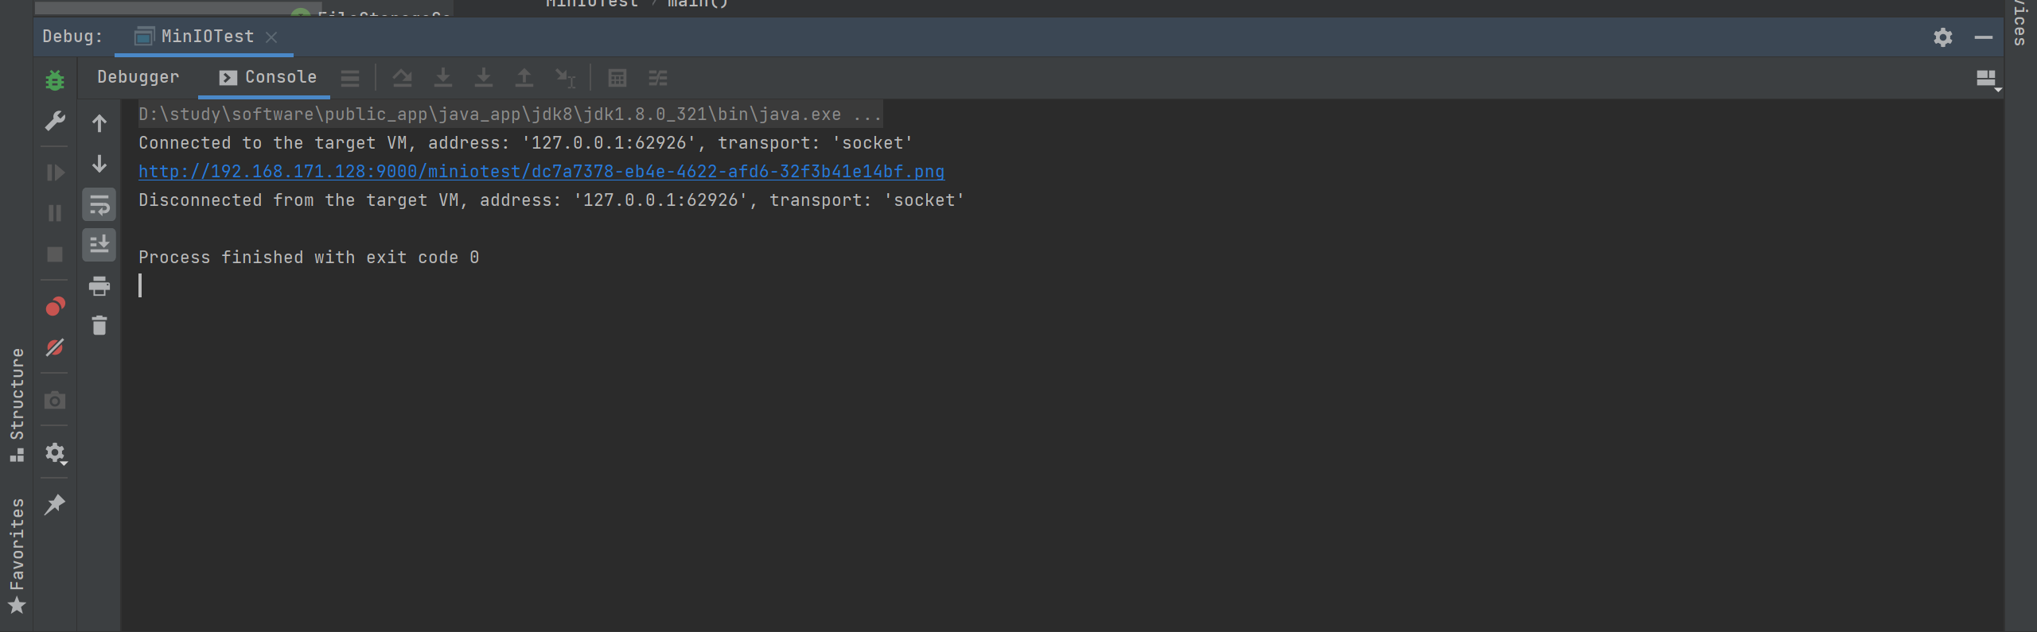Viewport: 2037px width, 632px height.
Task: Click the Resume Program icon
Action: point(55,173)
